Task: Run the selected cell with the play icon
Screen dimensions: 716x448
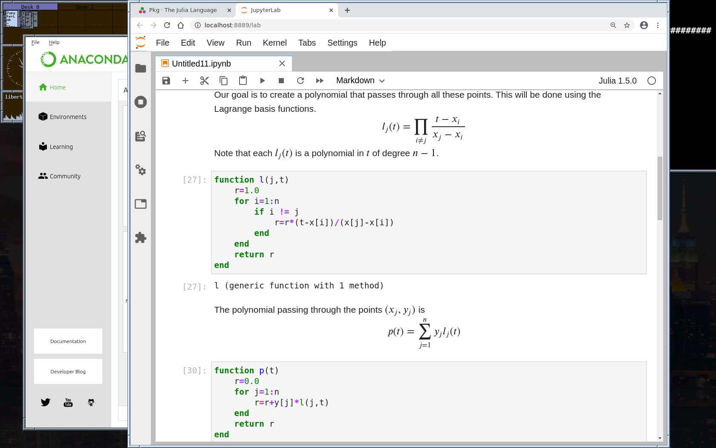Action: click(x=262, y=81)
